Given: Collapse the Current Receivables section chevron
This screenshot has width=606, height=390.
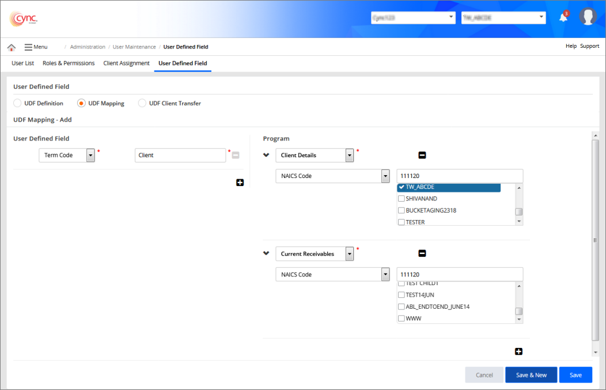Looking at the screenshot, I should [266, 253].
